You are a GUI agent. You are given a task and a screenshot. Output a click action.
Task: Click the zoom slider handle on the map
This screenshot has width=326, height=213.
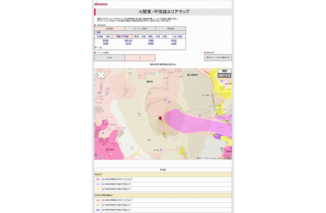[101, 87]
